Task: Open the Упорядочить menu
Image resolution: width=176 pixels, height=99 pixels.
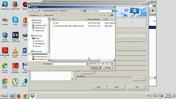Action: [35, 15]
